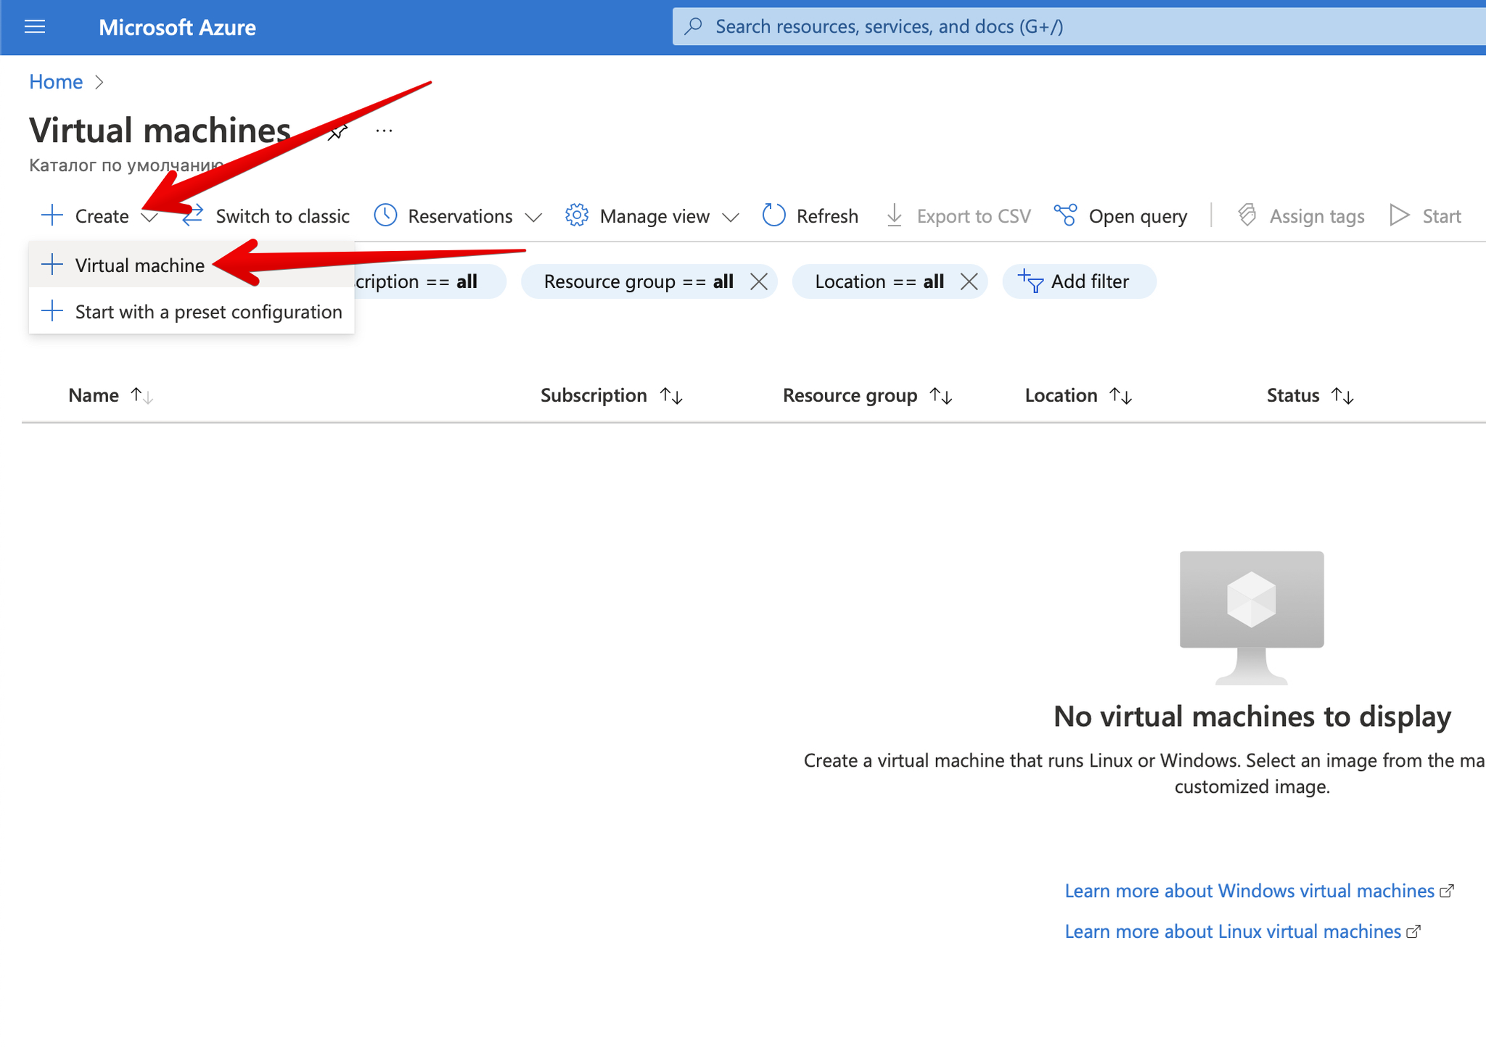The image size is (1486, 1051).
Task: Expand the Manage view dropdown chevron
Action: [731, 217]
